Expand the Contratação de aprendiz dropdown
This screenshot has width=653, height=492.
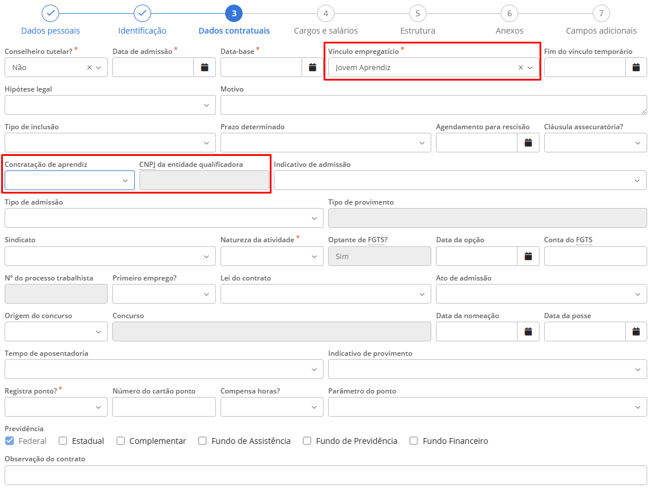69,181
